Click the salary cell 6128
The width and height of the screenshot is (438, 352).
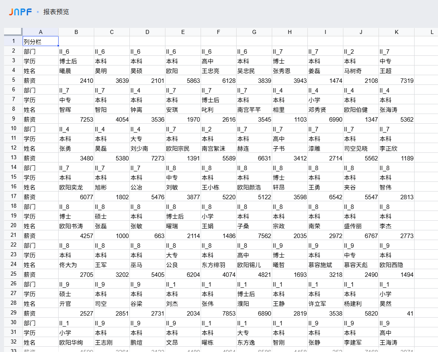(218, 80)
